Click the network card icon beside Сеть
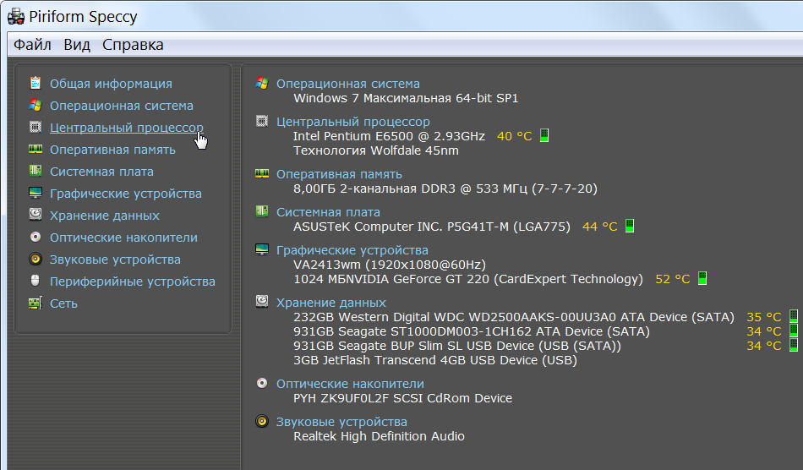Screen dimensions: 803x470 point(36,303)
